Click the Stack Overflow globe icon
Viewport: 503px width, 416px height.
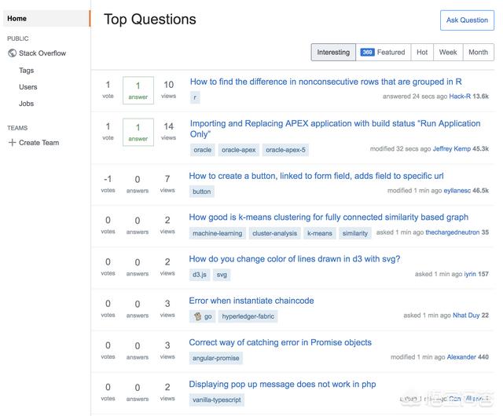(13, 53)
